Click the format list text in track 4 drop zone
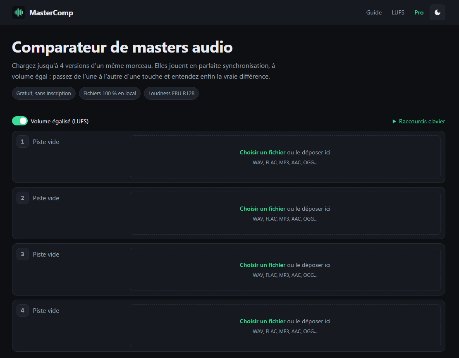The width and height of the screenshot is (459, 358). pos(285,332)
